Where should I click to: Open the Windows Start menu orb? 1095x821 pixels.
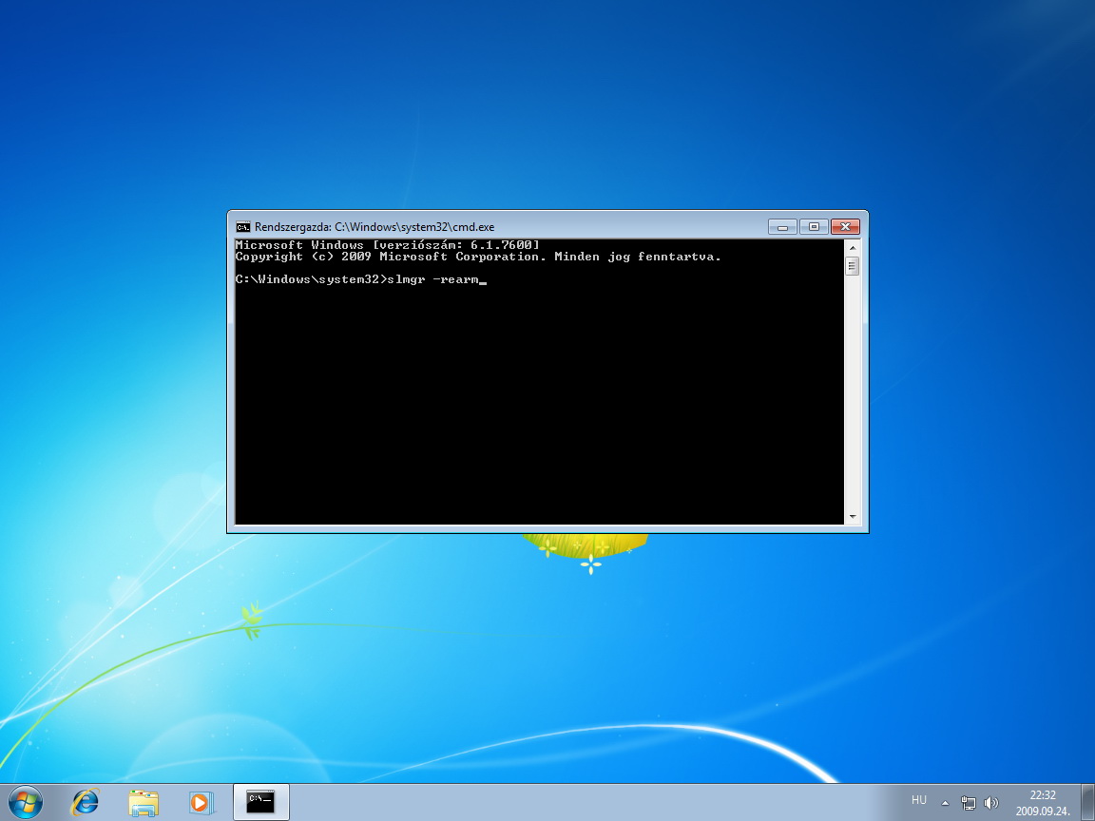pos(25,802)
